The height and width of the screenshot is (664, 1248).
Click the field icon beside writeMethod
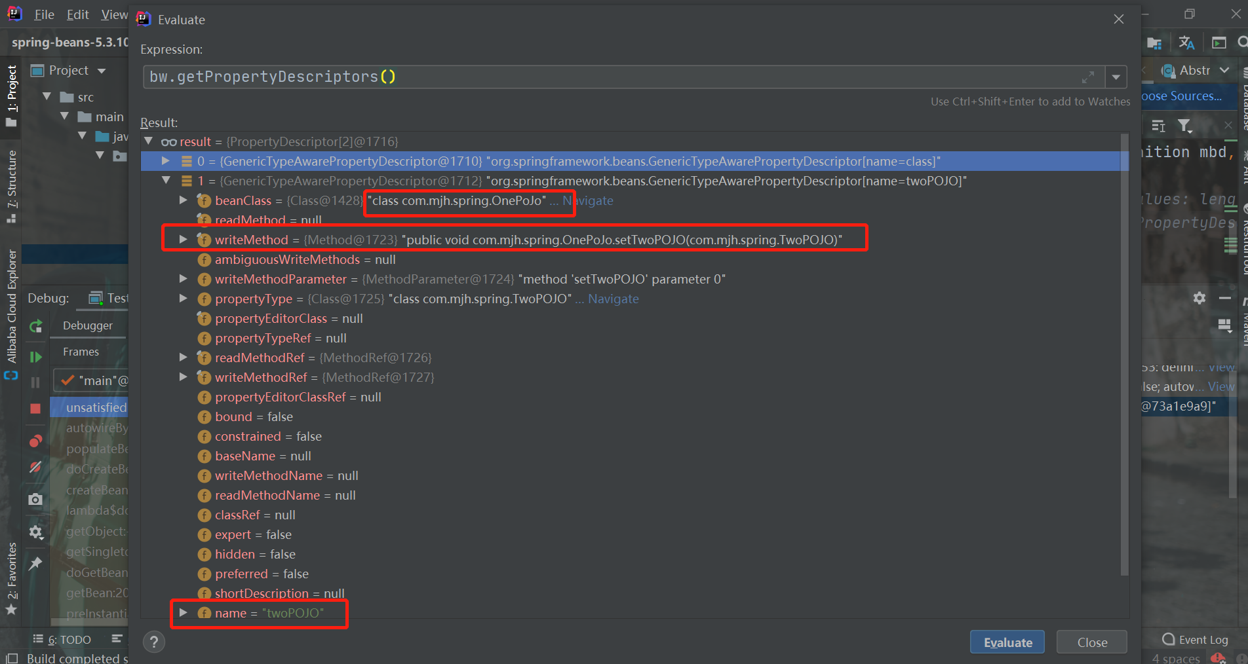205,240
